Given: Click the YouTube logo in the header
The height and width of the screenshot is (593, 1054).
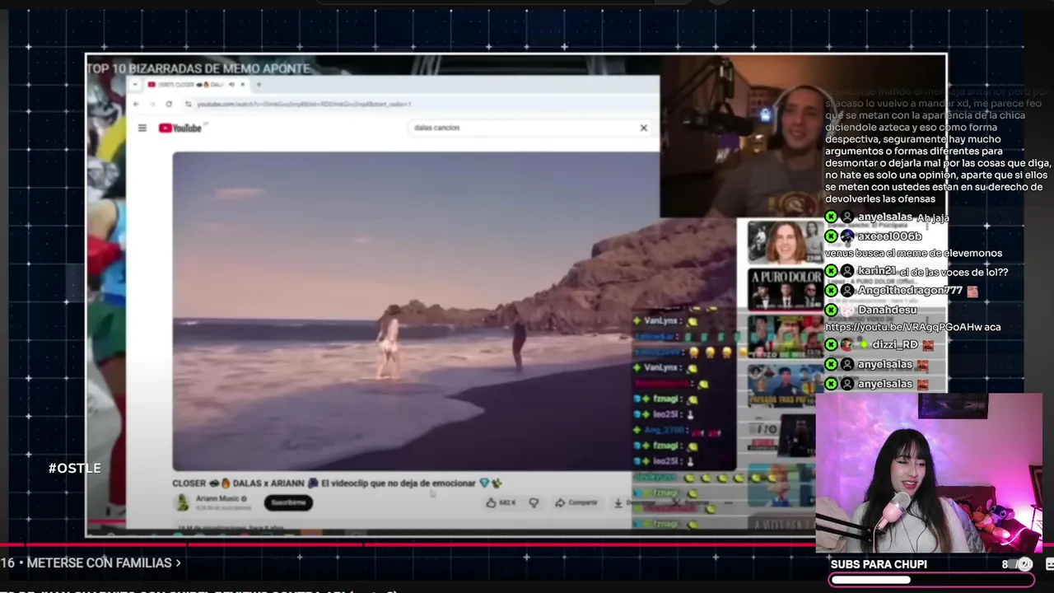Looking at the screenshot, I should [180, 128].
